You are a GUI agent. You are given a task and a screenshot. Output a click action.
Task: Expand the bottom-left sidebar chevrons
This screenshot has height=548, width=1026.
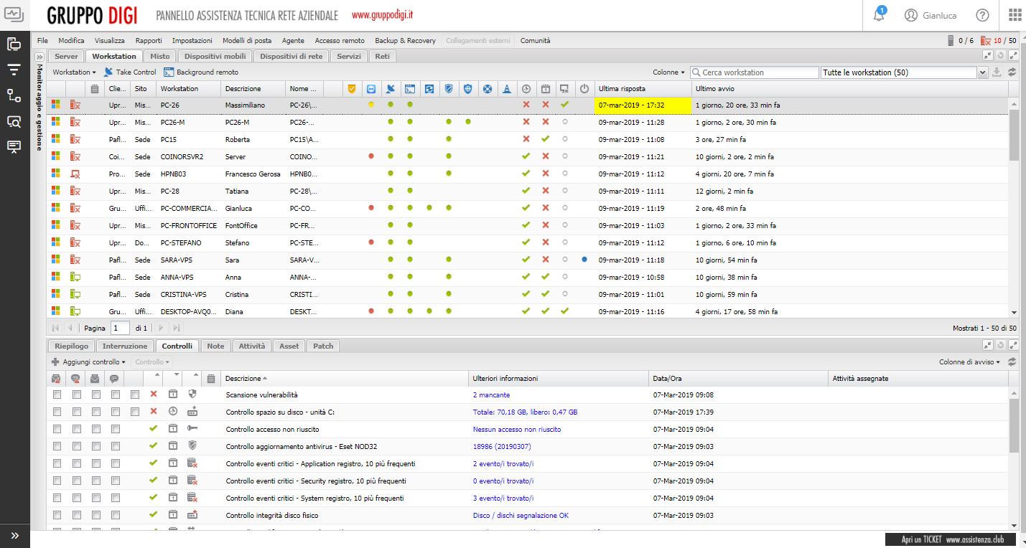click(14, 535)
